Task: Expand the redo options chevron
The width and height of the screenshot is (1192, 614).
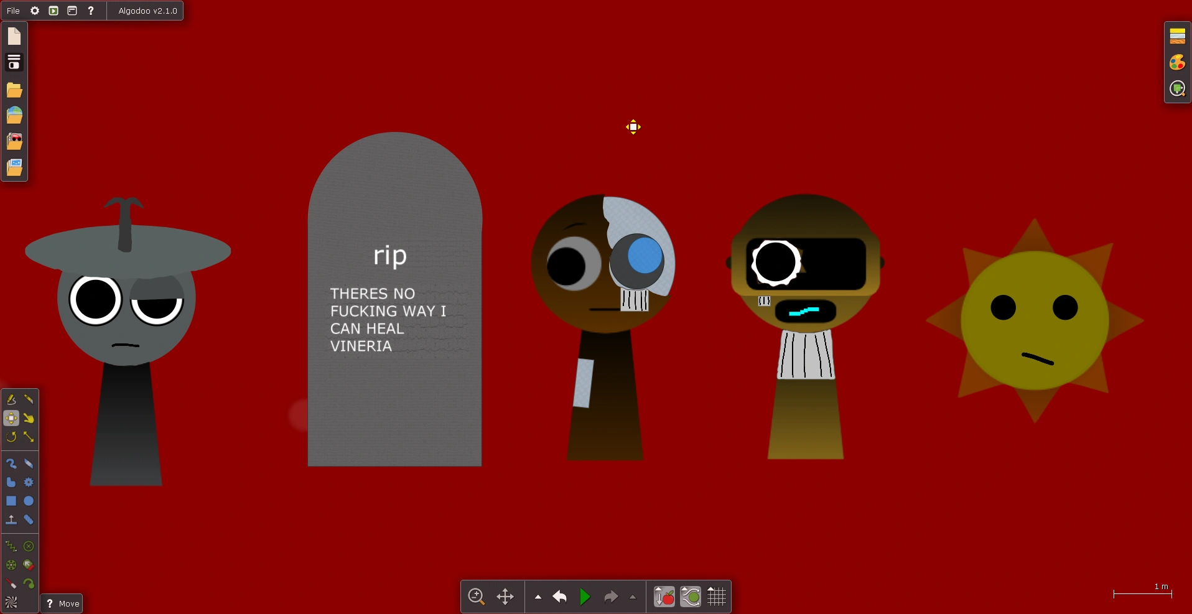Action: [633, 597]
